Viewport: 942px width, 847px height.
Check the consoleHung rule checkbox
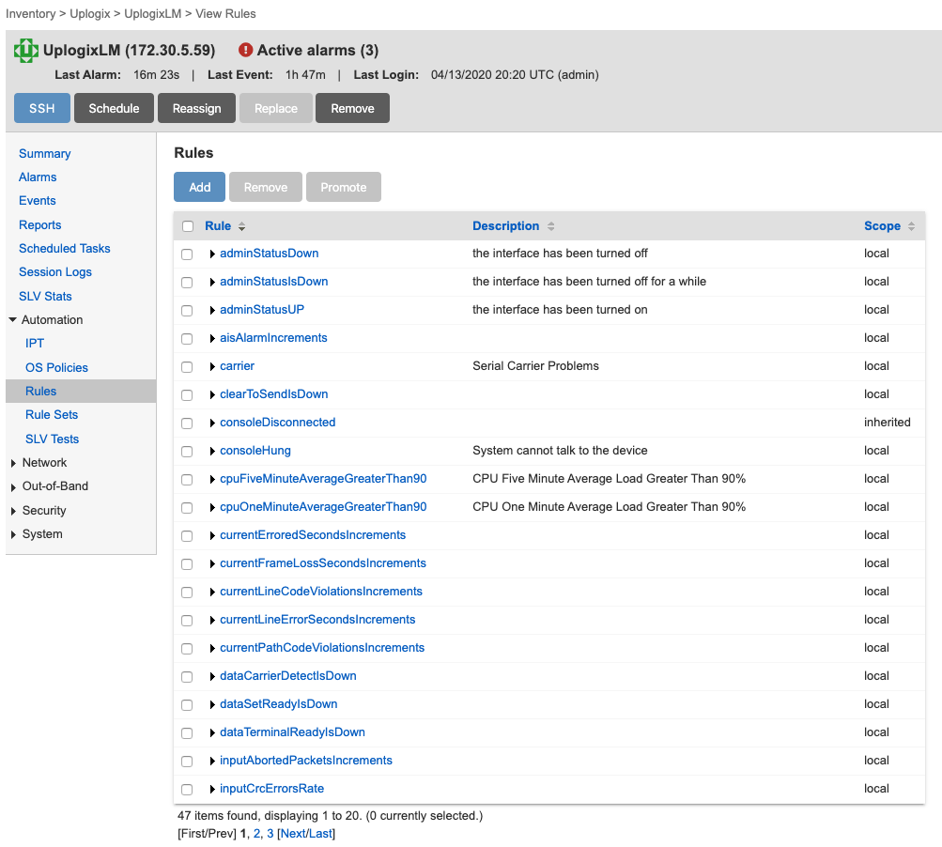pos(187,452)
